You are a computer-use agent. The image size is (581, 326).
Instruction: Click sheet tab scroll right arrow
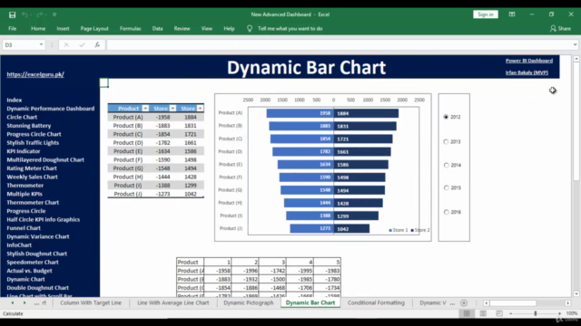tap(25, 302)
